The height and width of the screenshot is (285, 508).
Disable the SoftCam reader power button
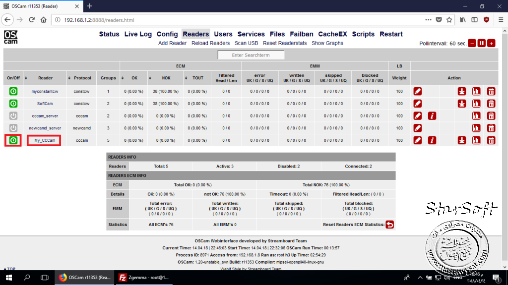coord(13,104)
